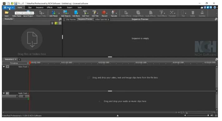Open Add File(s) dropdown arrow
The image size is (222, 121).
[x=59, y=13]
